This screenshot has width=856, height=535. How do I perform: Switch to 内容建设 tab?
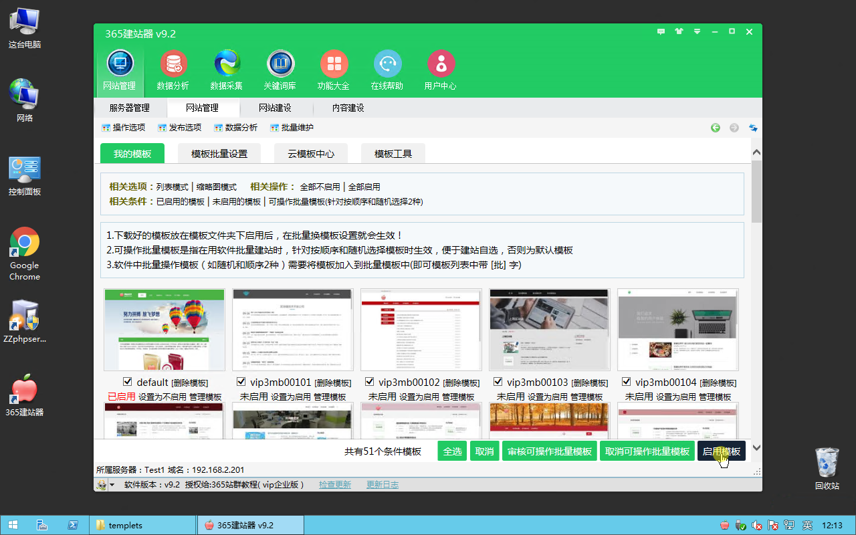tap(348, 108)
